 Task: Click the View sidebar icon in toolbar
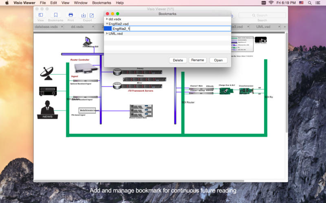tap(41, 15)
